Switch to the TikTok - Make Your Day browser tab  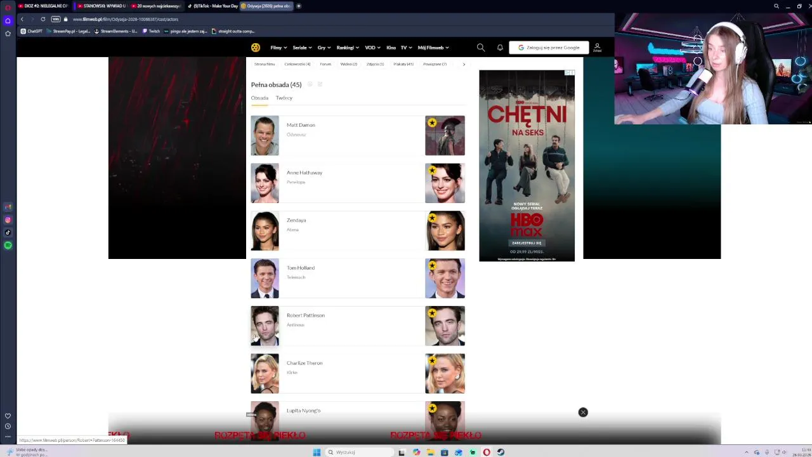(x=212, y=6)
